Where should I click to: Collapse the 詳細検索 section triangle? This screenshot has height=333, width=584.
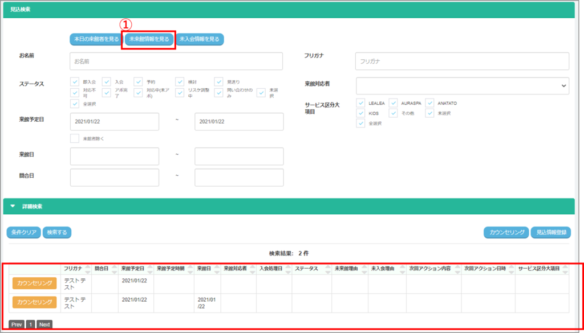pyautogui.click(x=13, y=206)
